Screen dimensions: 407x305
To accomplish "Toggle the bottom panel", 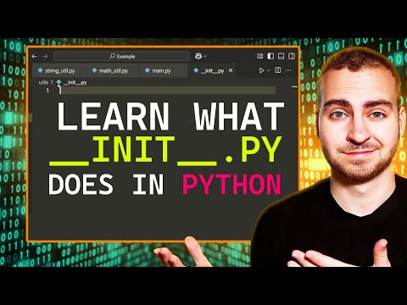I will [281, 56].
